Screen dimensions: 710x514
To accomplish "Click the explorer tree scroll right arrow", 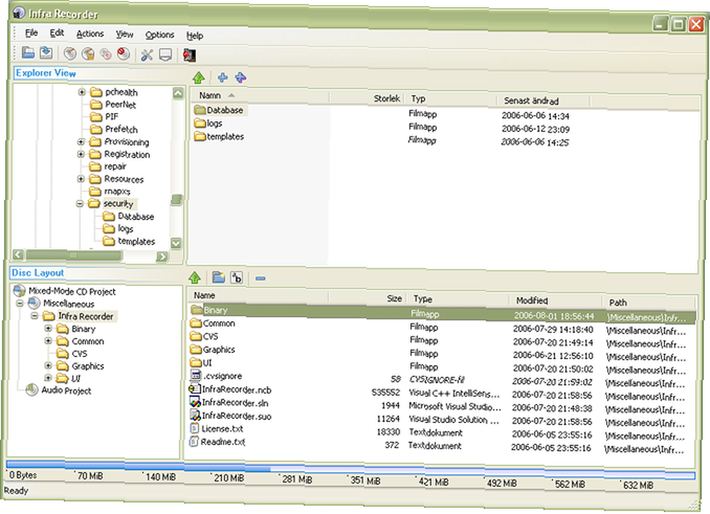I will 162,256.
